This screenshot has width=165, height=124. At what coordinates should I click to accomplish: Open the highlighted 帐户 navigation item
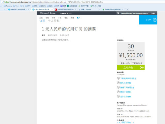click(79, 18)
